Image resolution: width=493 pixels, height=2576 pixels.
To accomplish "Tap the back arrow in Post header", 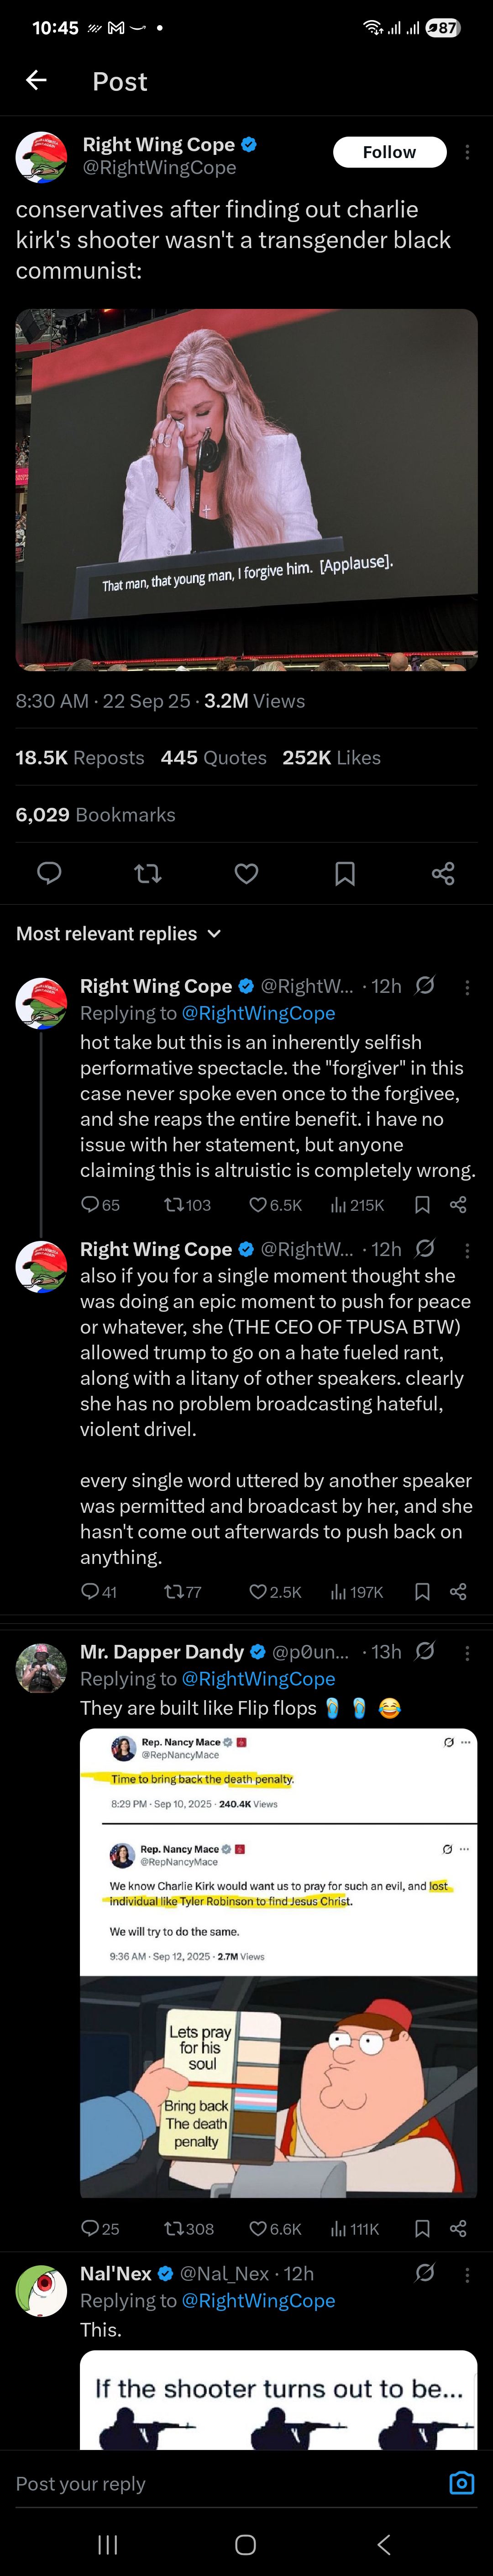I will tap(37, 81).
